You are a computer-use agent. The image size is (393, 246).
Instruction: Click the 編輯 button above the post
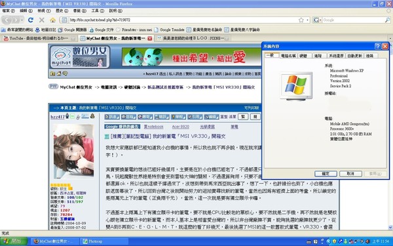pos(212,117)
